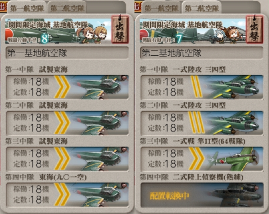Viewport: 269px width, 214px height.
Task: Edit the 第二基地航空隊 name field
Action: [x=202, y=53]
